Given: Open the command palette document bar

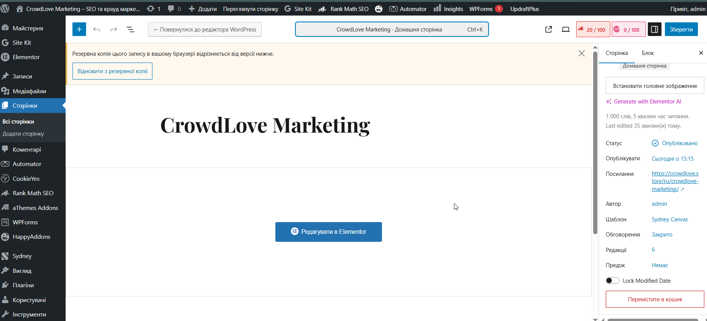Looking at the screenshot, I should (392, 29).
